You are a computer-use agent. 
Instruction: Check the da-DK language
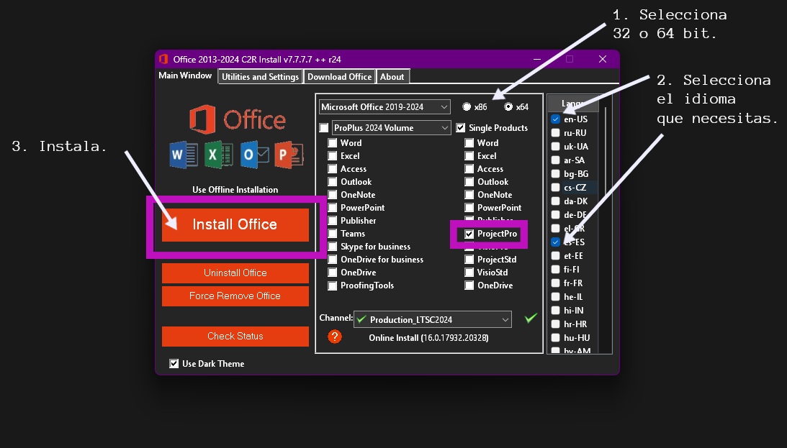click(x=555, y=201)
